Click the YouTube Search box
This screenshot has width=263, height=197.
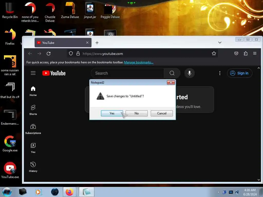127,73
